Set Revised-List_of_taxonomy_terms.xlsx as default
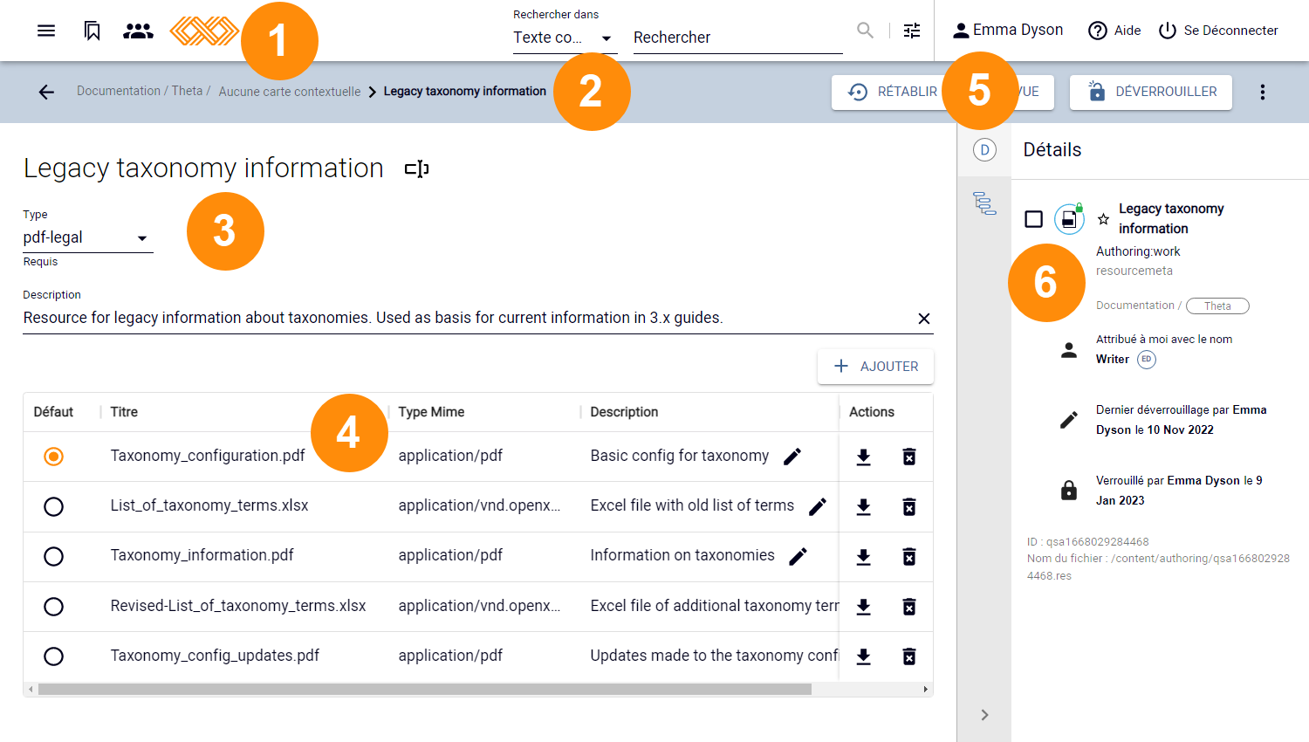 click(53, 606)
